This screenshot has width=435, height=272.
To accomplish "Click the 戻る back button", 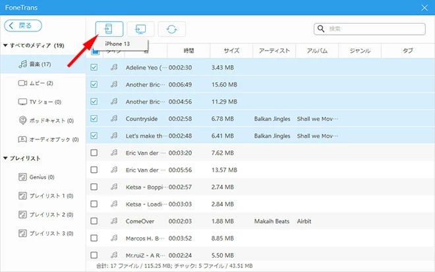I will click(x=24, y=26).
